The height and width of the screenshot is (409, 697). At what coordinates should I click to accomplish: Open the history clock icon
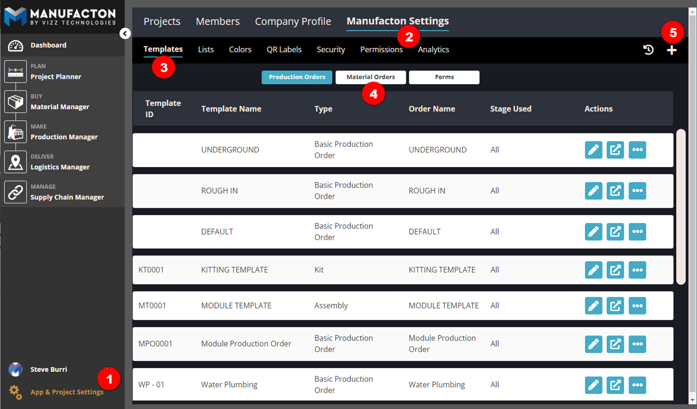click(x=648, y=50)
